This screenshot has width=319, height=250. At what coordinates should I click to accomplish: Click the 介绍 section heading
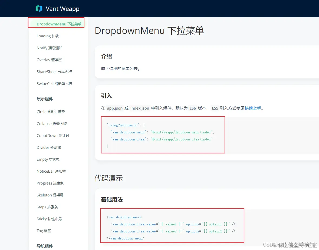106,56
